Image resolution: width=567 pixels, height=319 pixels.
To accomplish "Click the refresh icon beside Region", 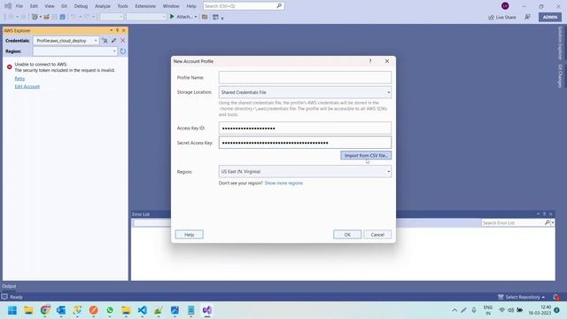I will [123, 51].
